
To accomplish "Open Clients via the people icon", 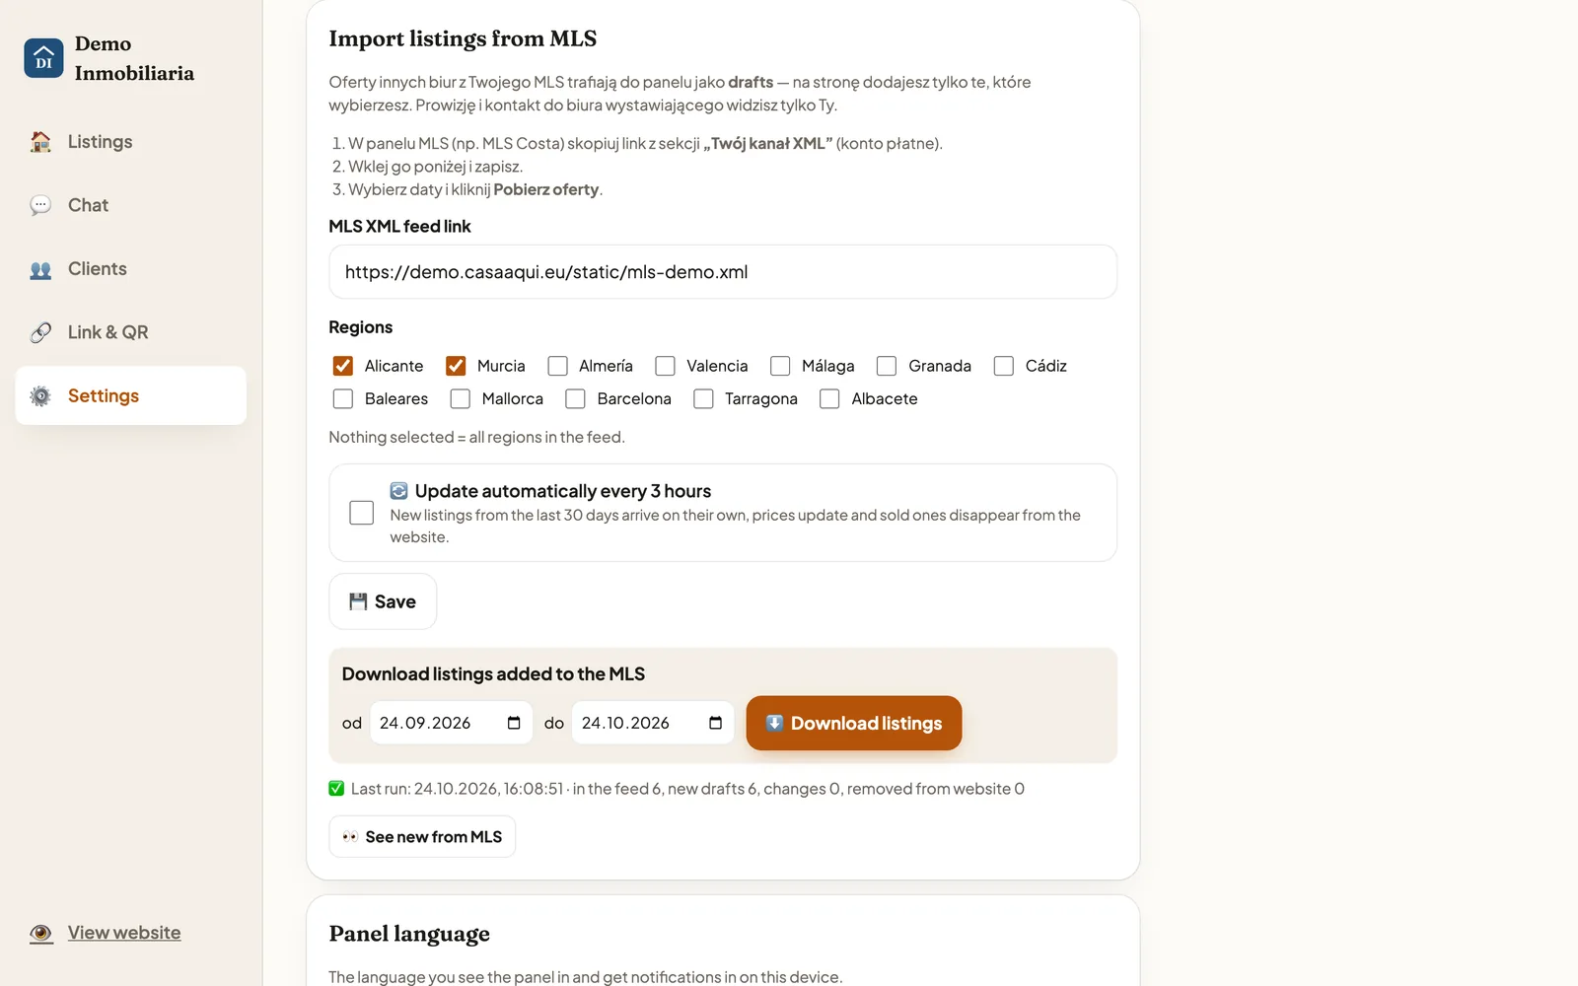I will pyautogui.click(x=40, y=269).
